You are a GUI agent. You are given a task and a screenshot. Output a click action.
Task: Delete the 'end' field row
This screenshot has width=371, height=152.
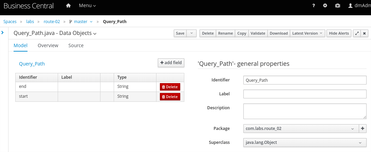170,87
